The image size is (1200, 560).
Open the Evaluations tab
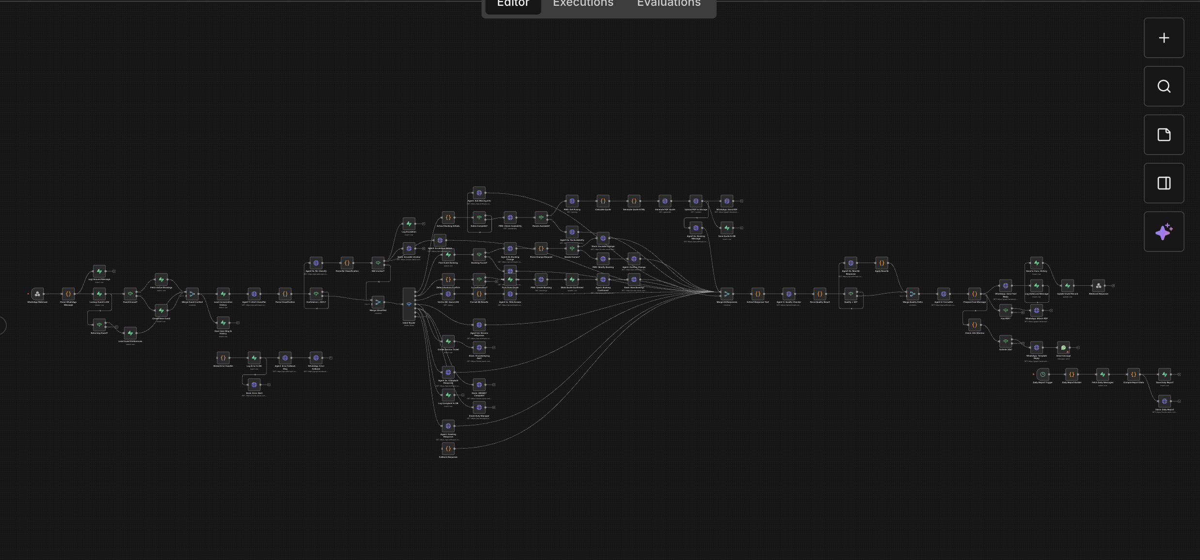[x=668, y=4]
